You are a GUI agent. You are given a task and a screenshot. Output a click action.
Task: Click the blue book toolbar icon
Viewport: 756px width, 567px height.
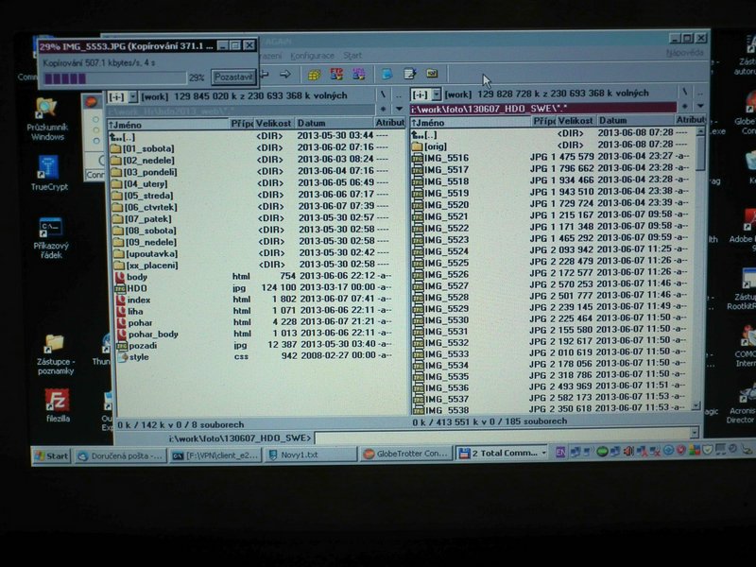(x=387, y=74)
